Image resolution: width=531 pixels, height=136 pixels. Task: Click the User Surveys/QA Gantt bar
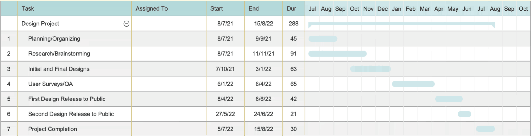click(413, 84)
